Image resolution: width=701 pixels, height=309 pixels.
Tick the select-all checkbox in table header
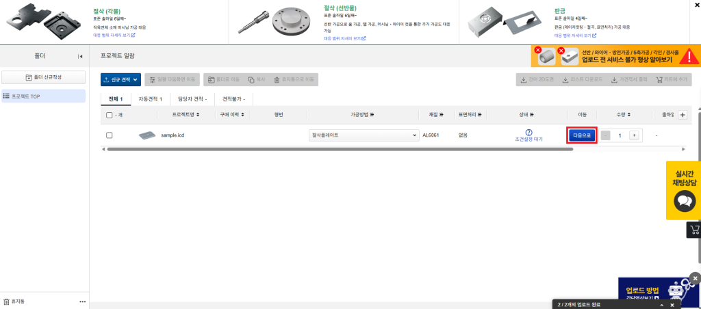(110, 116)
